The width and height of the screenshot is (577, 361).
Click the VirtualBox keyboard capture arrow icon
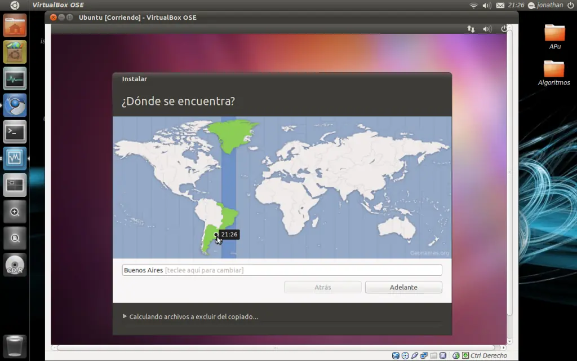pyautogui.click(x=465, y=355)
